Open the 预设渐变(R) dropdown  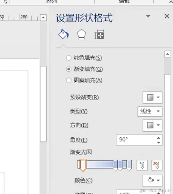[152, 98]
